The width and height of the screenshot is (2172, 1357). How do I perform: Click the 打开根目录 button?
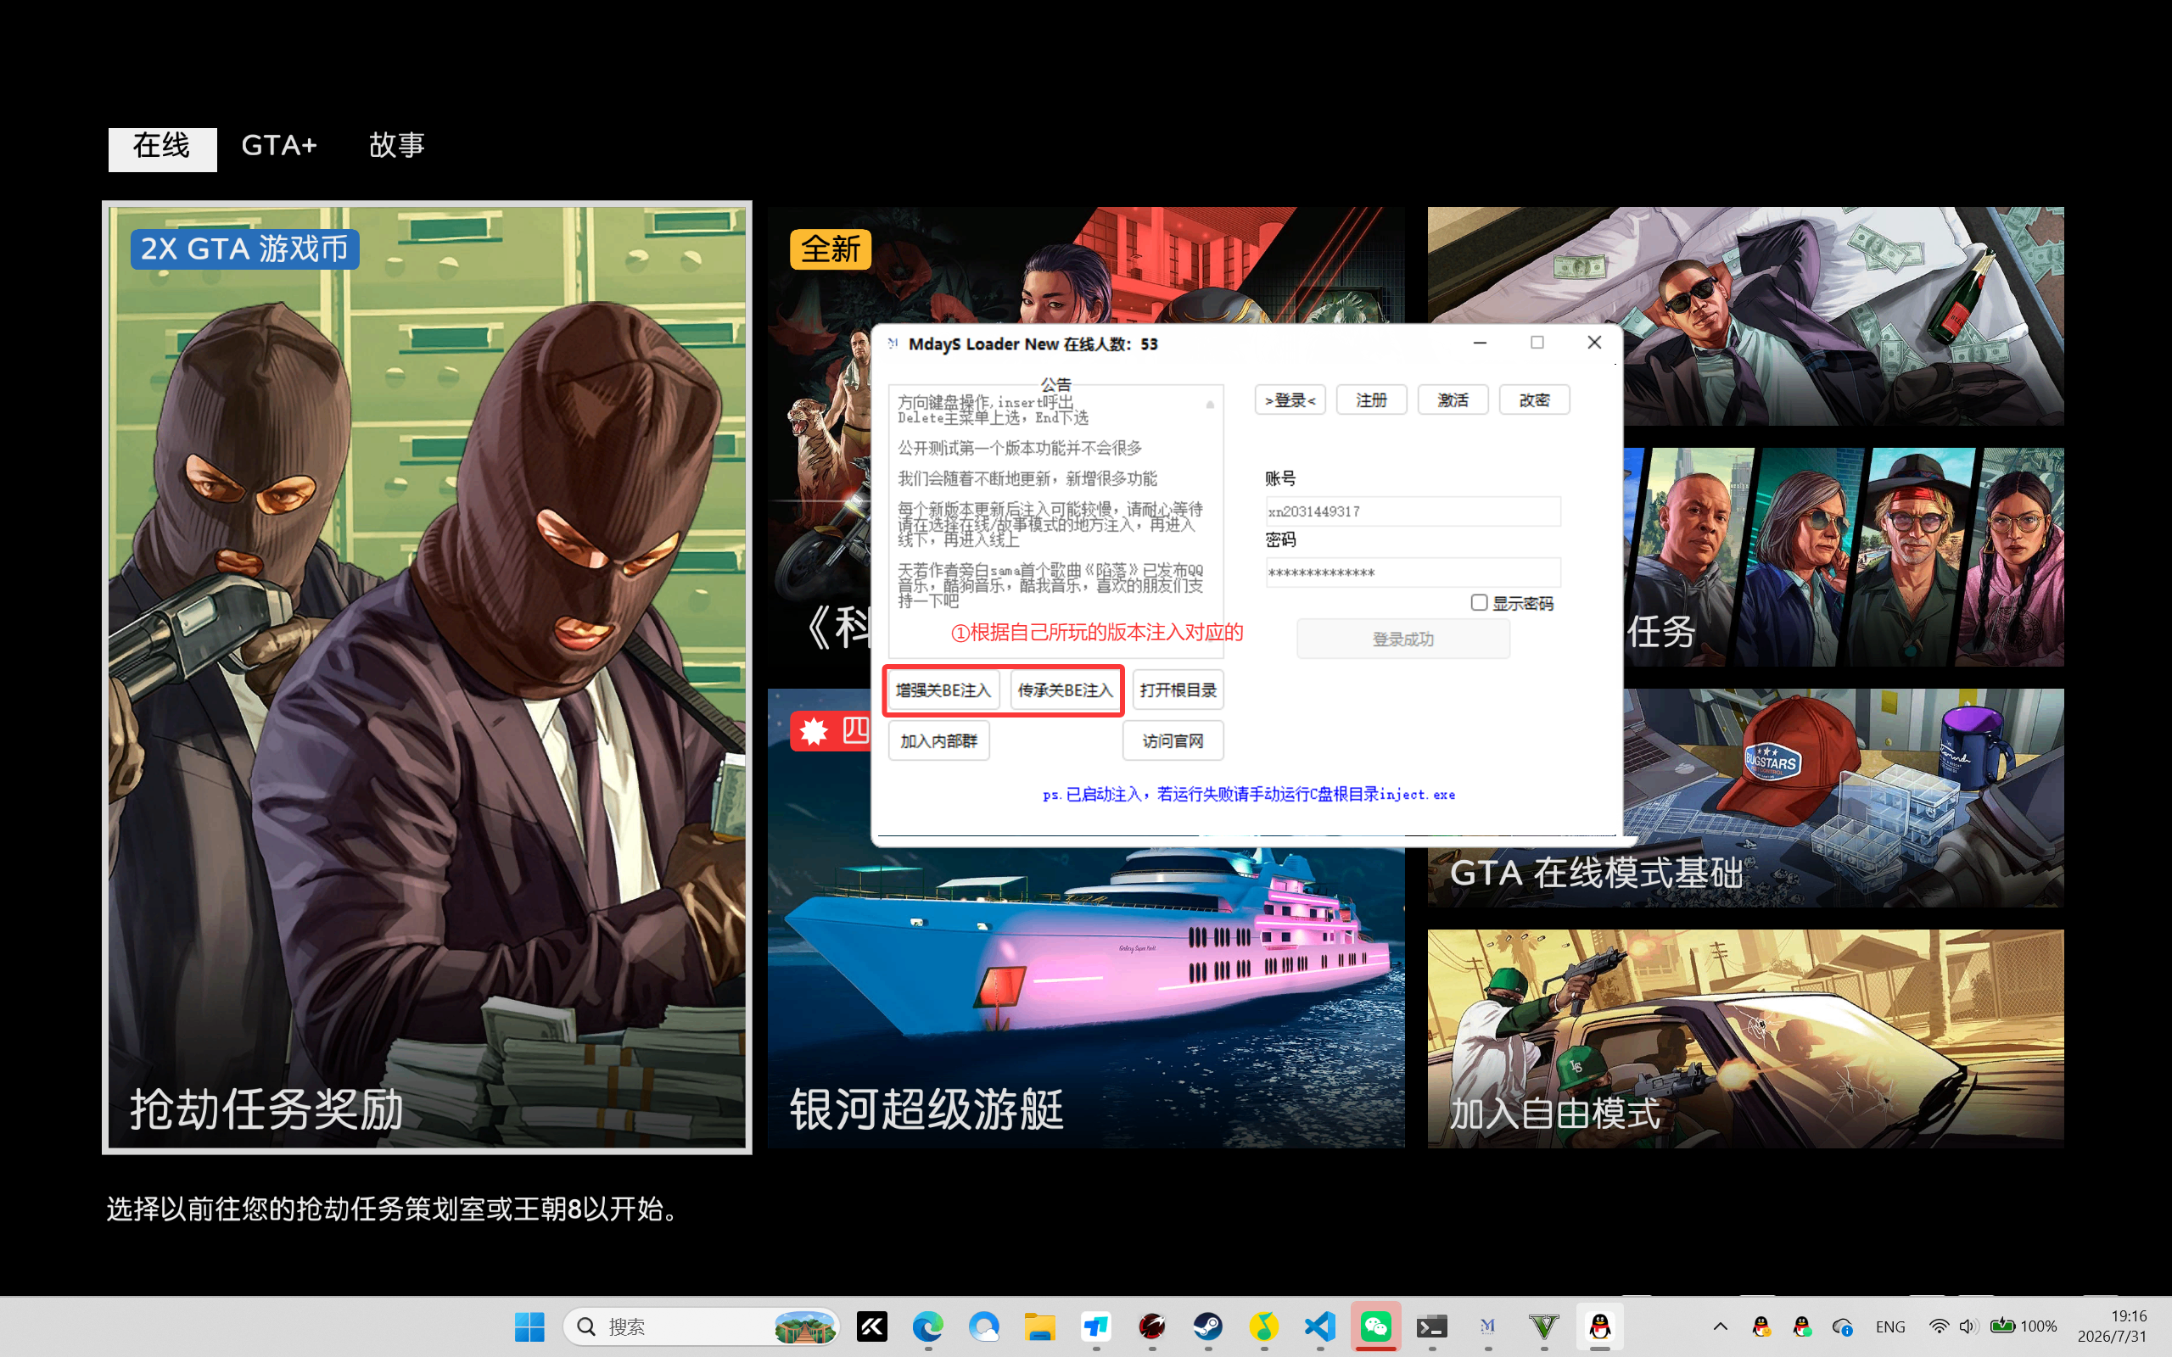click(1178, 690)
